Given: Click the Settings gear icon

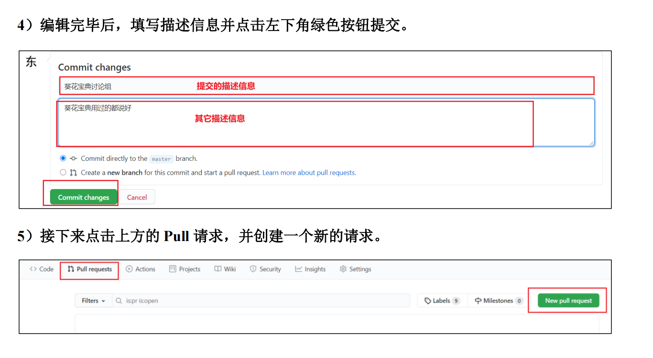Looking at the screenshot, I should (343, 269).
